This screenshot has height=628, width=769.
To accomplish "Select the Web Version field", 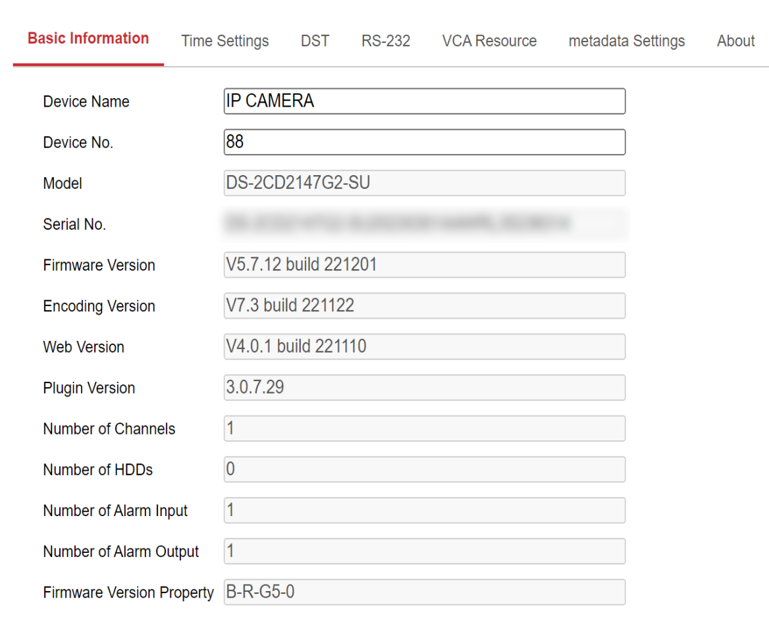I will coord(425,346).
